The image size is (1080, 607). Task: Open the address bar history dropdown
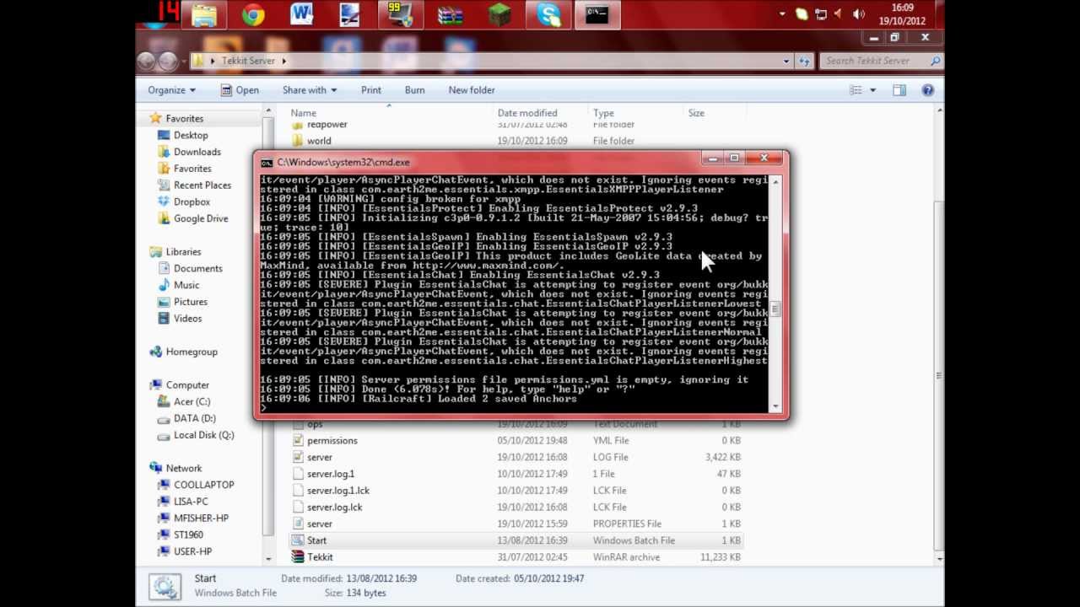[786, 61]
